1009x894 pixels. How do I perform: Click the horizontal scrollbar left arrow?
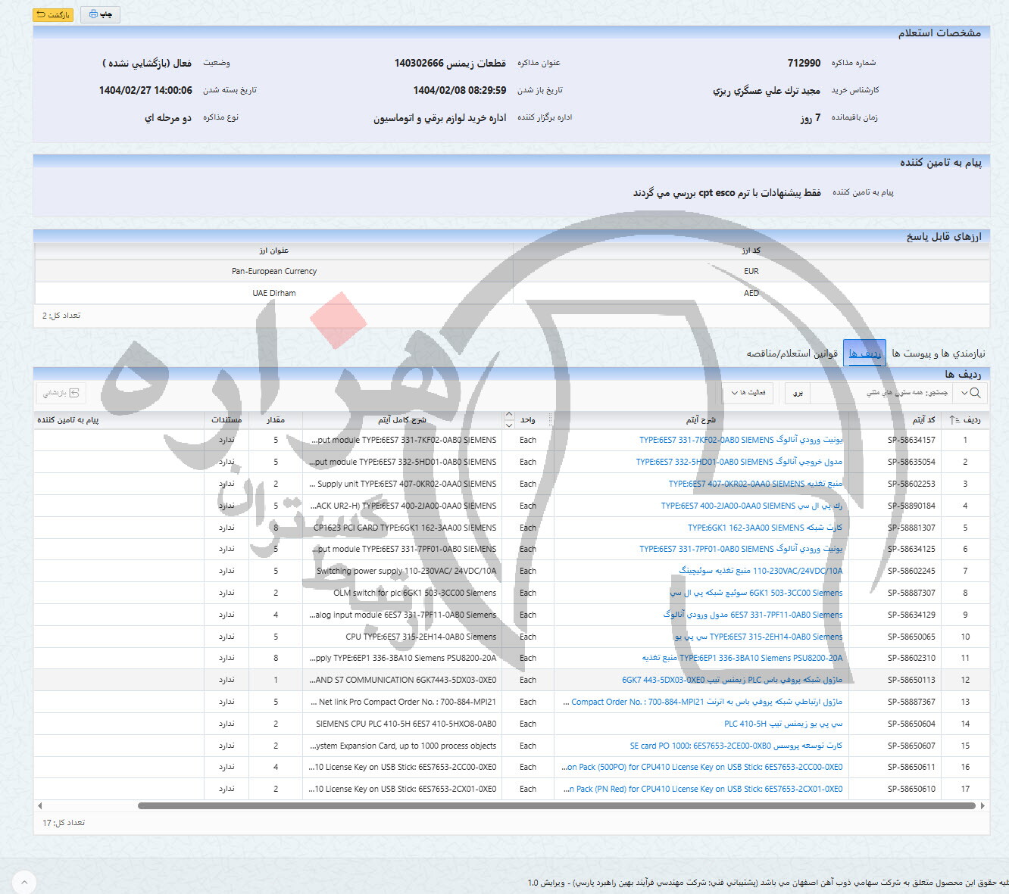tap(39, 806)
